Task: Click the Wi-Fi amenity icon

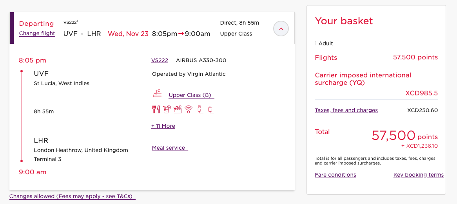Action: tap(189, 109)
